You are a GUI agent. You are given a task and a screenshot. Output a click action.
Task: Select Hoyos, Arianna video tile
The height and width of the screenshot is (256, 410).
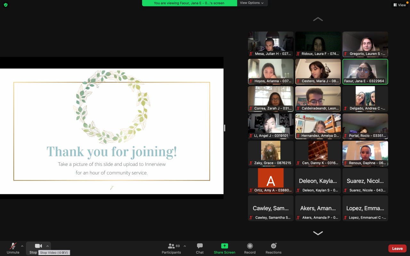[271, 72]
